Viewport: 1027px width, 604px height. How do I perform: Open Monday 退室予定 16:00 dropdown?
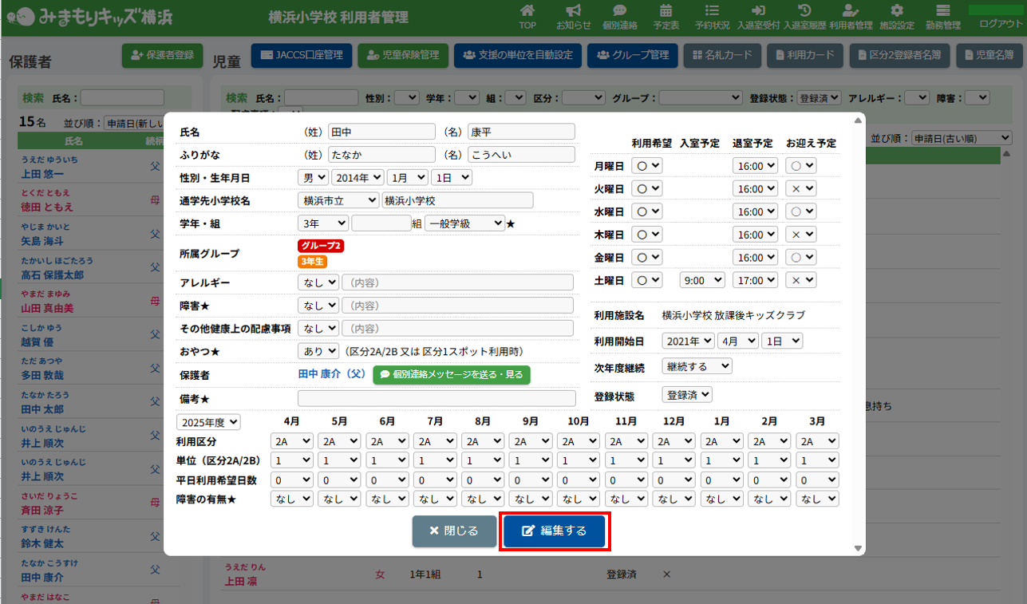pos(755,166)
